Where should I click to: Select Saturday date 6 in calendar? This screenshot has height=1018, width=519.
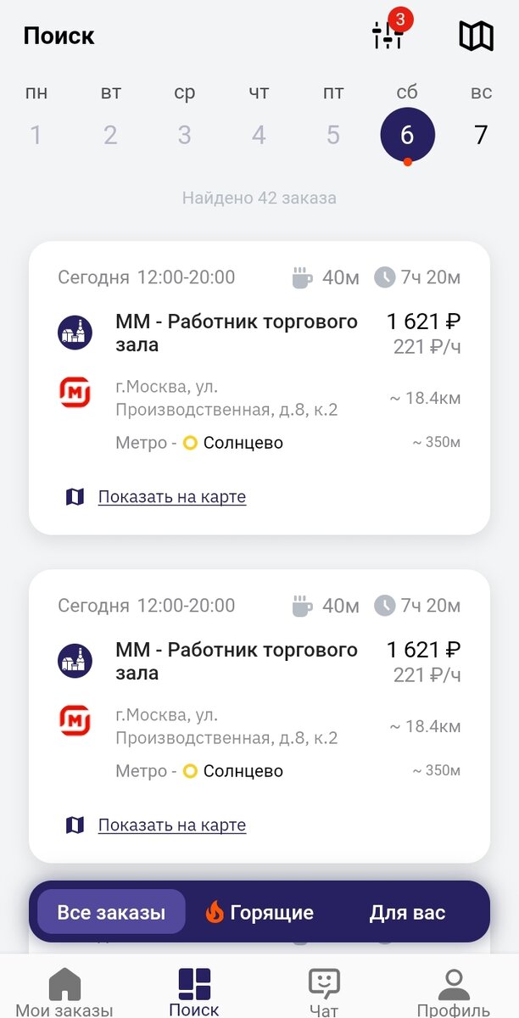(407, 134)
